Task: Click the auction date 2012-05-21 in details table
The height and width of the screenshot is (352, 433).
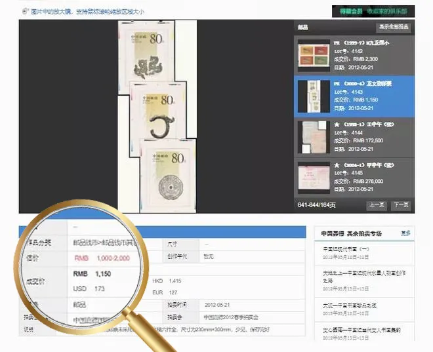Action: coord(217,305)
